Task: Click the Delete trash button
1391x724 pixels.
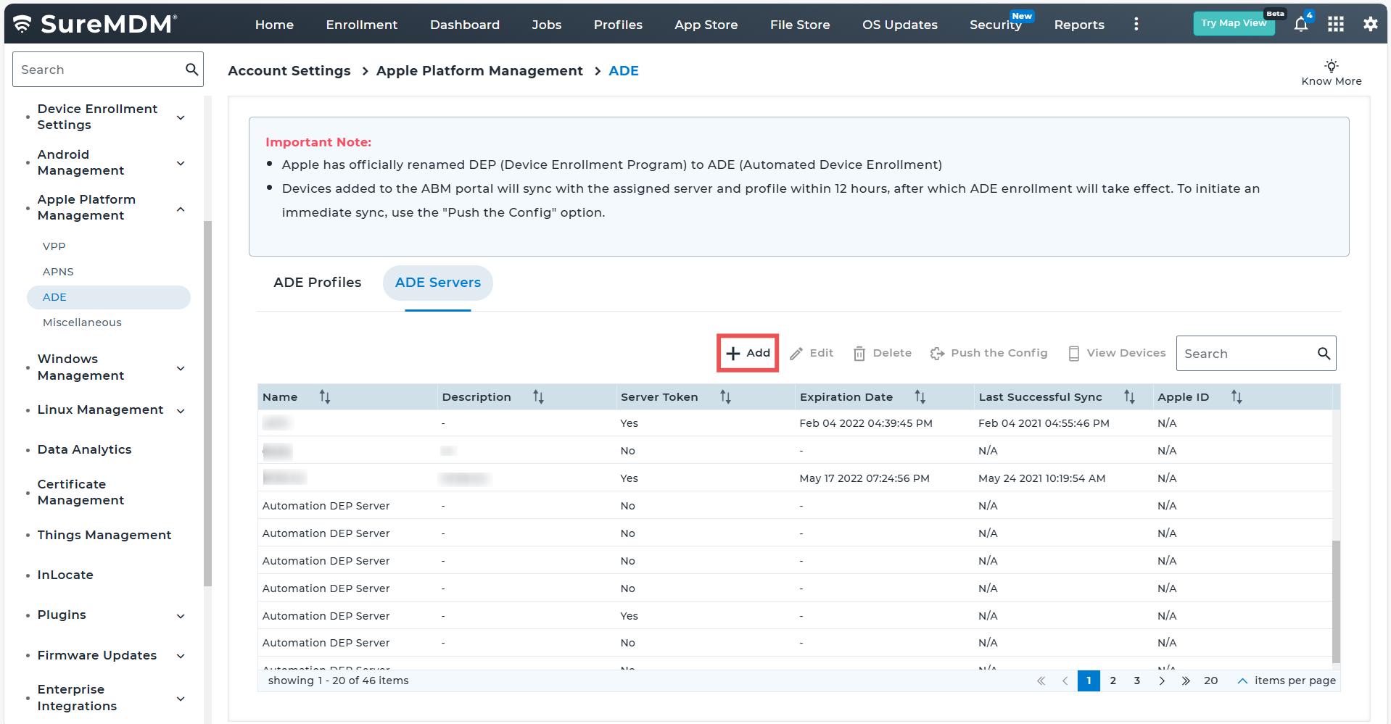Action: pos(883,353)
